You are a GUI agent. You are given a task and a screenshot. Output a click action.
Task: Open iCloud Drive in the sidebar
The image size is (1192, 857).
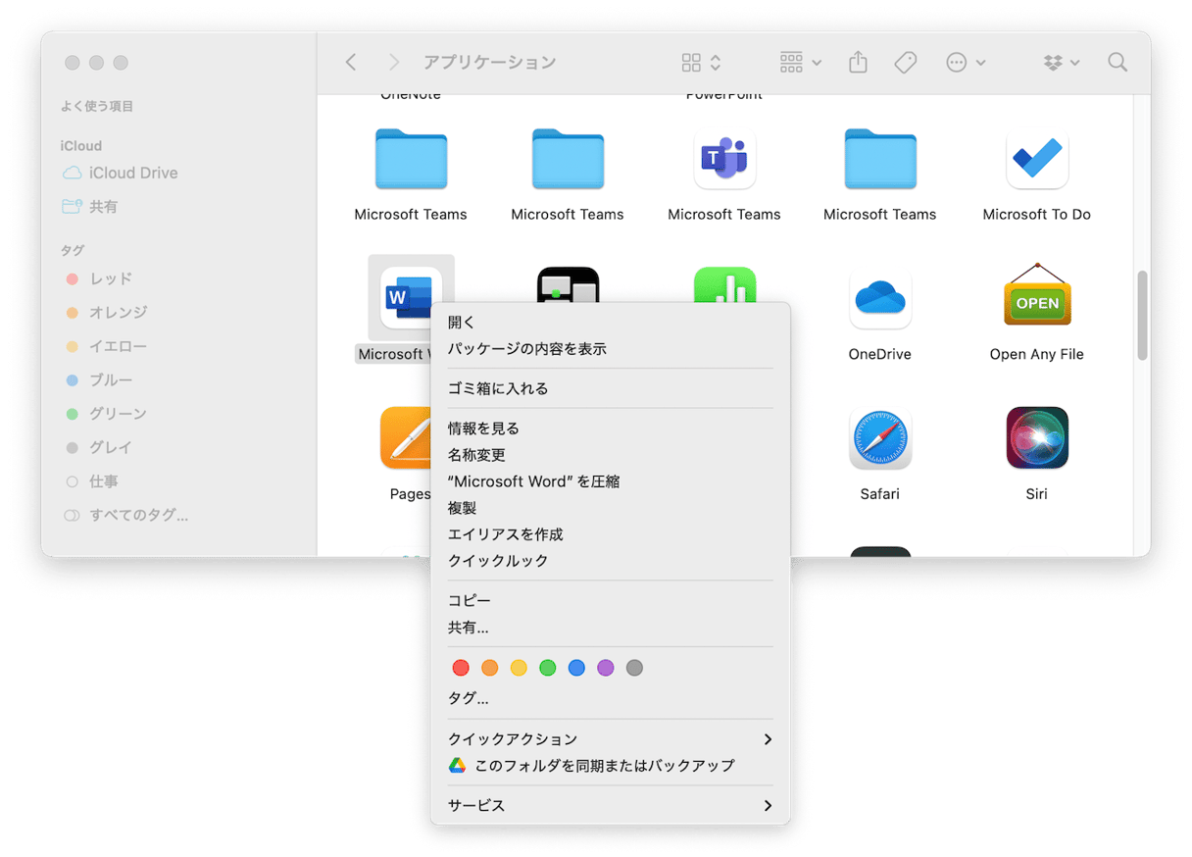[x=133, y=174]
